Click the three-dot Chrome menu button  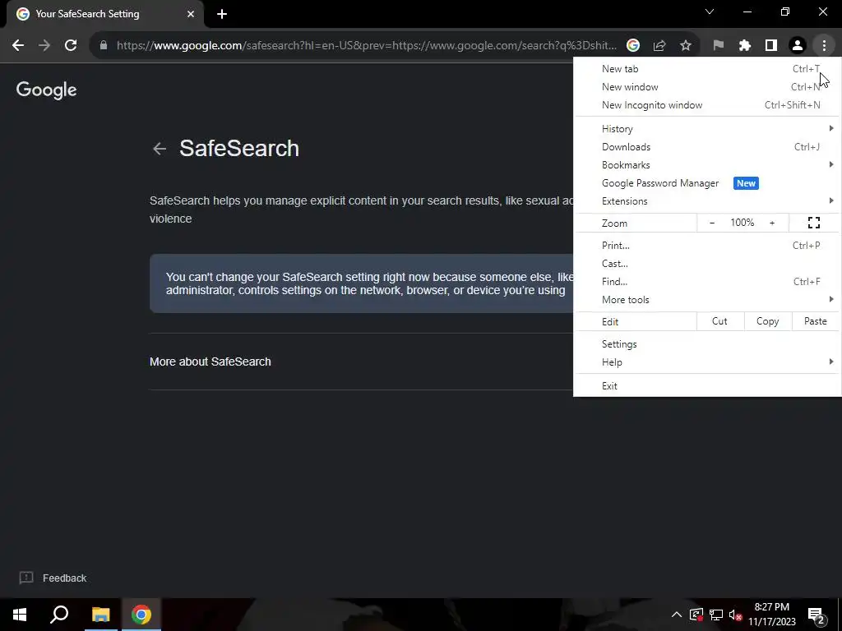point(824,45)
